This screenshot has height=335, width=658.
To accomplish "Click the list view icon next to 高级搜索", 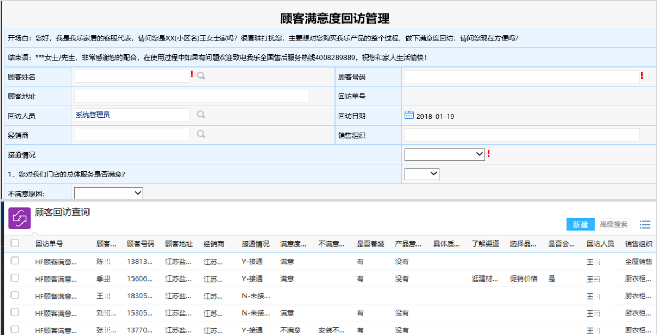I will (x=645, y=225).
